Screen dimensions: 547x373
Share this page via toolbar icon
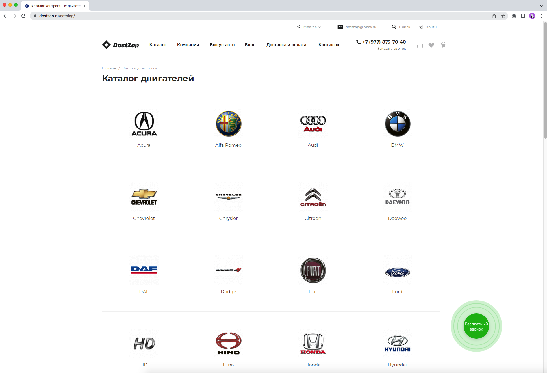[x=494, y=16]
